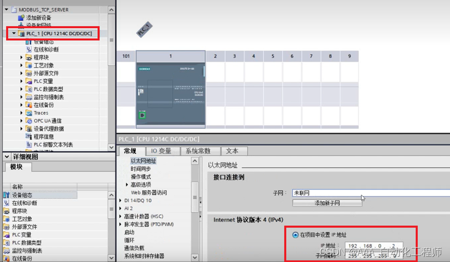450x262 pixels.
Task: Select 操作模式 in properties navigation
Action: pyautogui.click(x=140, y=177)
